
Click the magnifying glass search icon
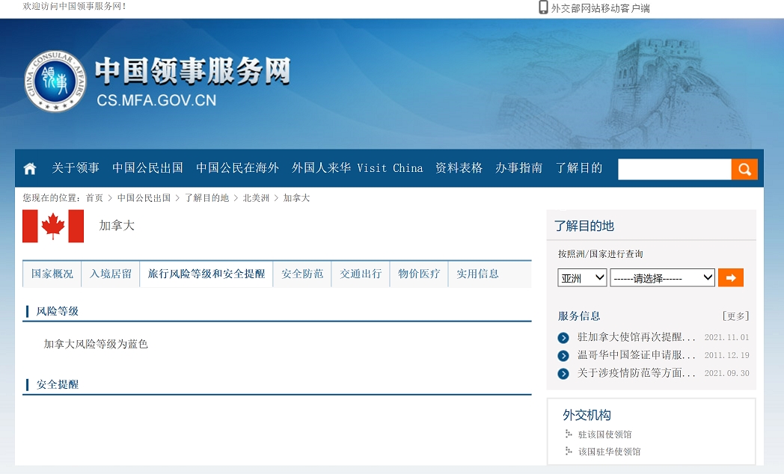point(744,169)
